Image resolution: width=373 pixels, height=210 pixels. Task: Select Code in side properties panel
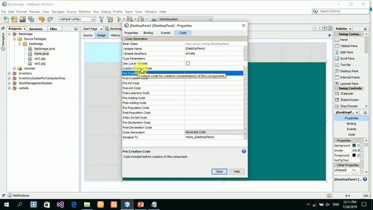351,135
